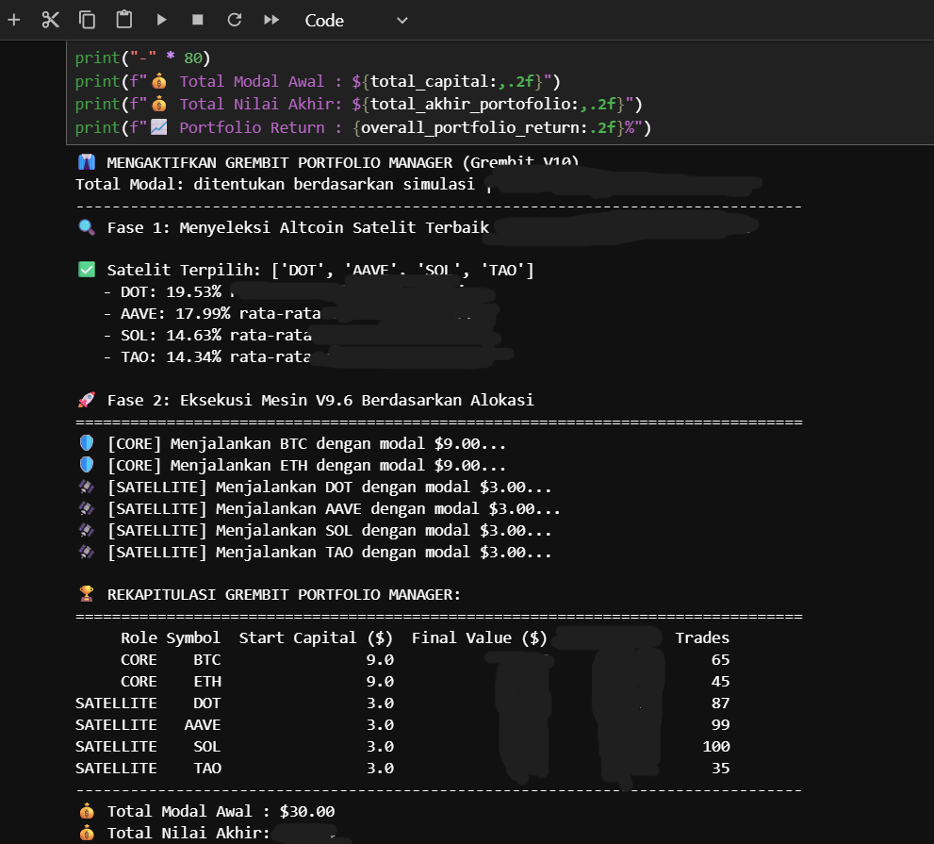Place cursor in print("-" * 80) line

click(135, 58)
